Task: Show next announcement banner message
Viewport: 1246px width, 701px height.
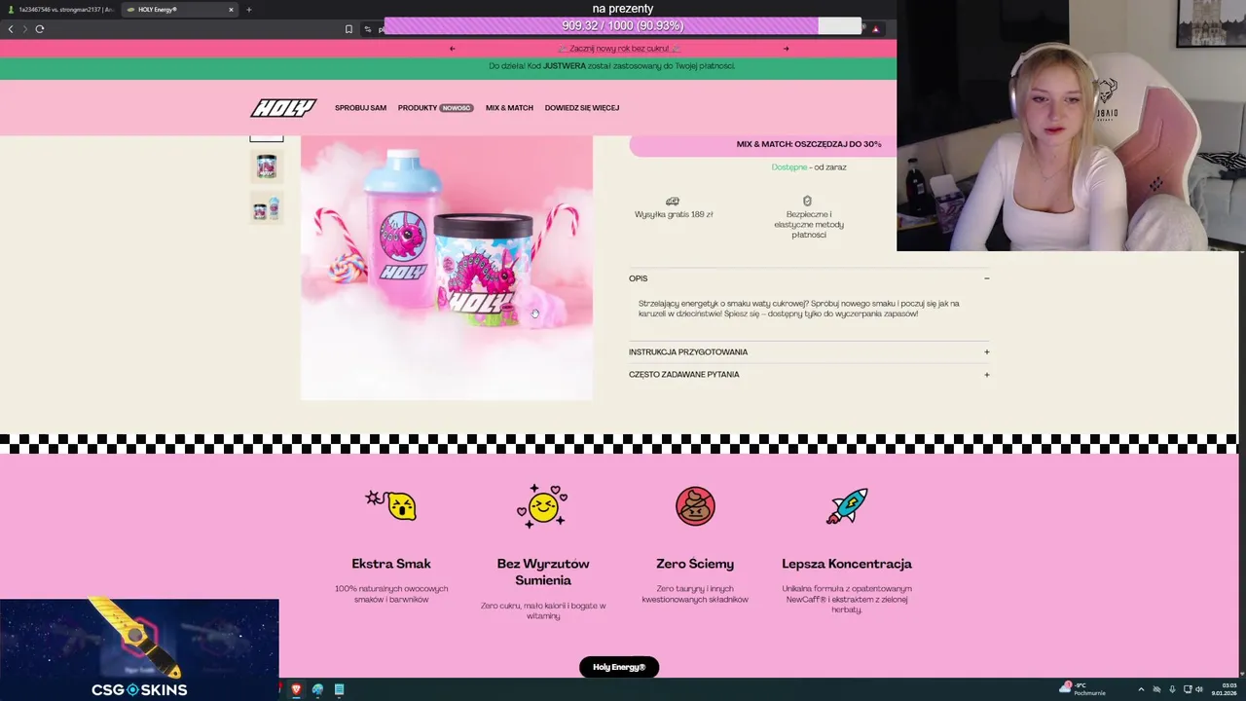Action: click(x=787, y=48)
